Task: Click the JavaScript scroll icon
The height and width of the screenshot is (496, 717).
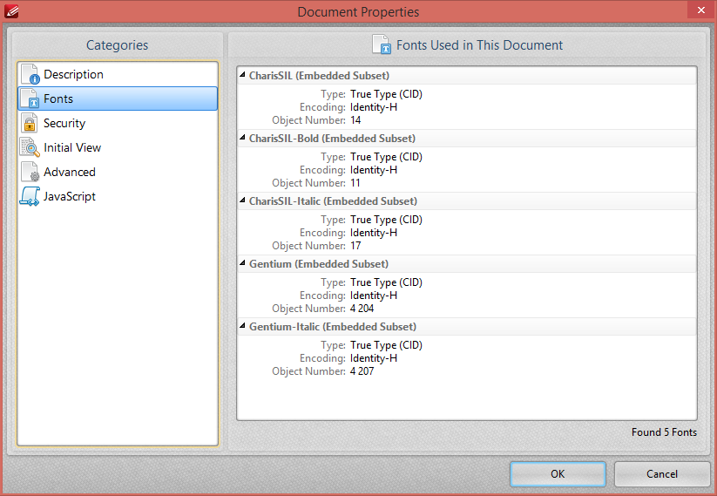Action: point(30,196)
